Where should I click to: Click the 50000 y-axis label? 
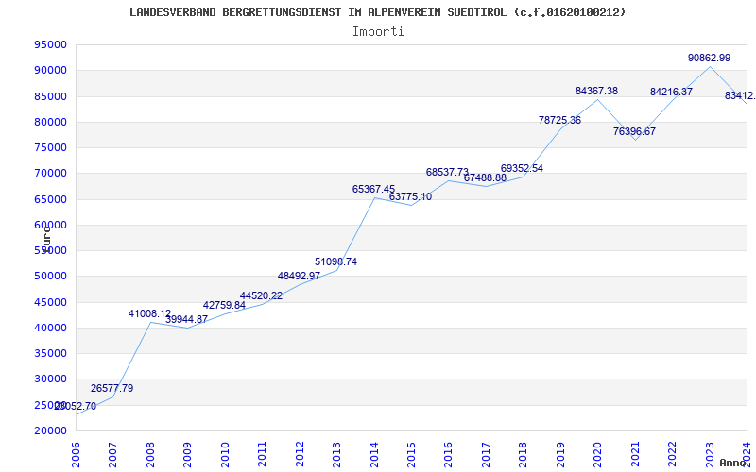[50, 277]
